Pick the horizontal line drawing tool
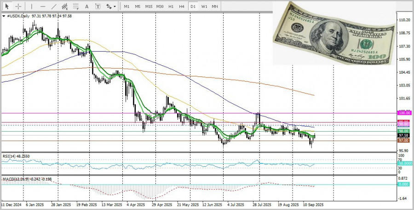This screenshot has width=414, height=210. click(x=43, y=6)
